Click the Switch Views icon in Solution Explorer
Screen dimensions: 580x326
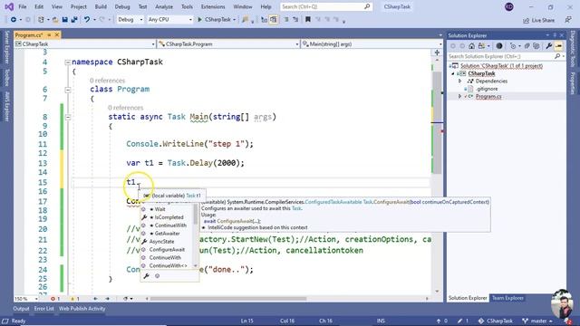click(x=481, y=46)
